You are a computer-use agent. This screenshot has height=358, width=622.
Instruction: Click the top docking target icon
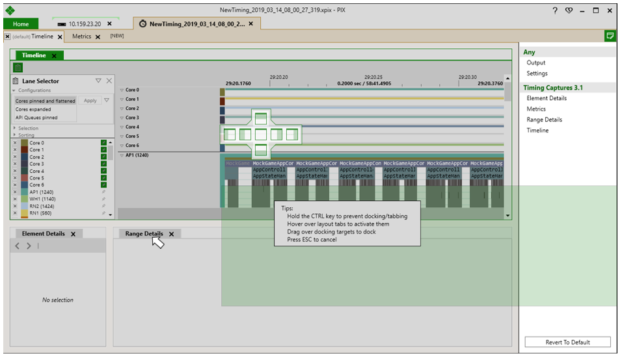pyautogui.click(x=261, y=118)
